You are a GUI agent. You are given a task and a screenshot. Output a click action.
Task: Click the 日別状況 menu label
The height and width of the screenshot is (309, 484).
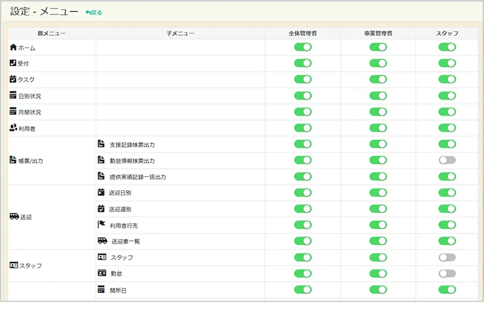(30, 96)
